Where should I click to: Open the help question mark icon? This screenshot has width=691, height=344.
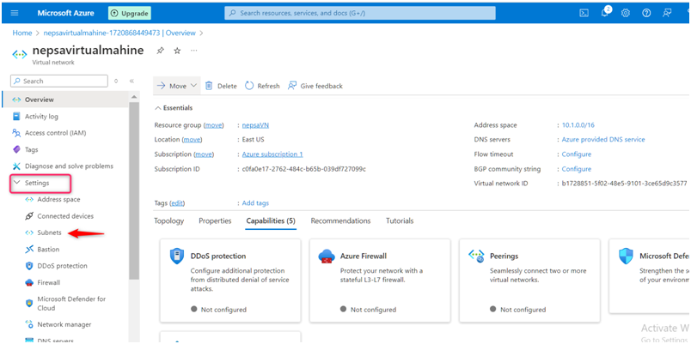(x=646, y=13)
